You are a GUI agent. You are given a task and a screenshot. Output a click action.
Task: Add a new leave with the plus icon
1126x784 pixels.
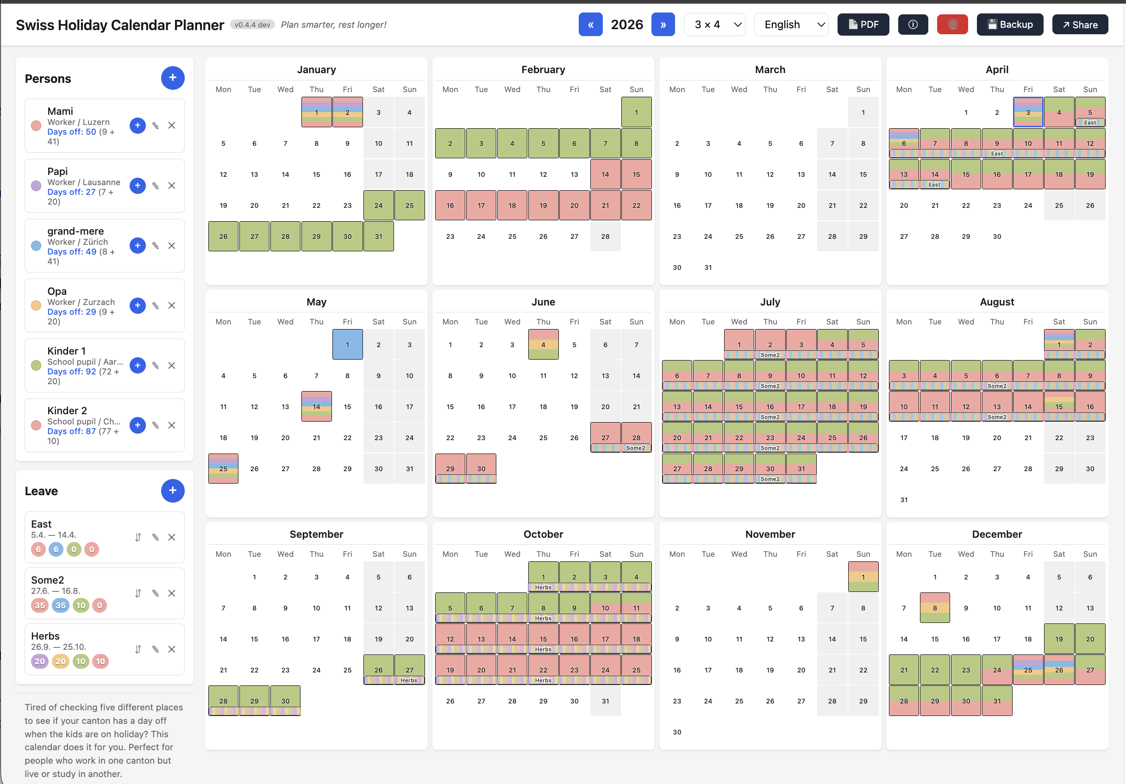173,490
